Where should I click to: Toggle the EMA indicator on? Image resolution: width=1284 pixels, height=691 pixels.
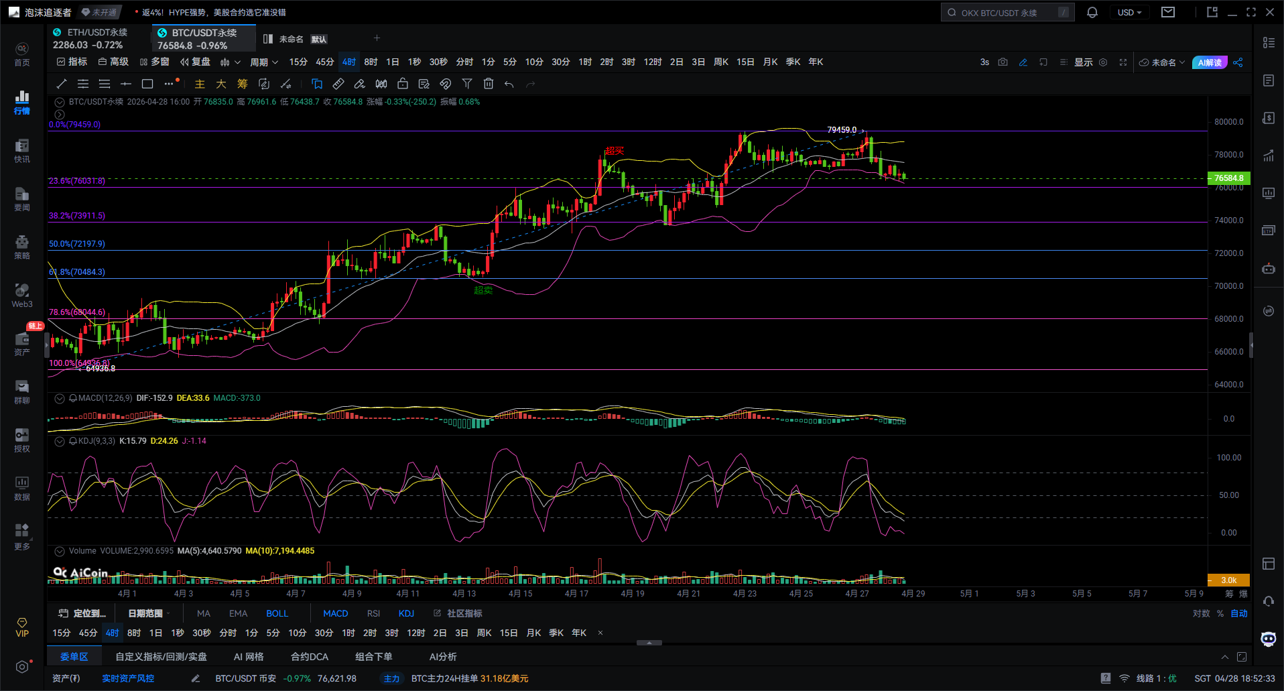point(238,613)
